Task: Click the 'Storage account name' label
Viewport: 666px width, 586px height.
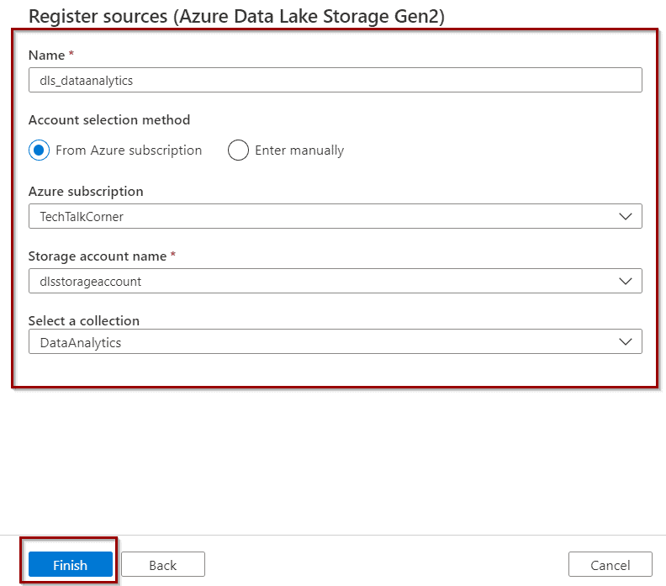Action: point(98,256)
